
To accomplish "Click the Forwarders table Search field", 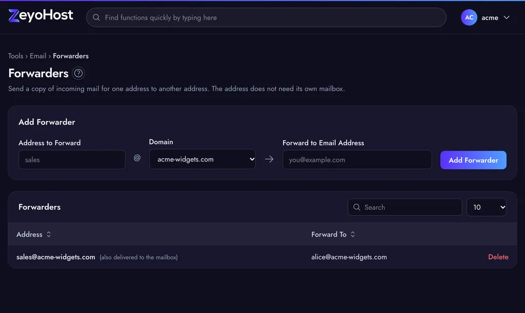I will click(405, 207).
